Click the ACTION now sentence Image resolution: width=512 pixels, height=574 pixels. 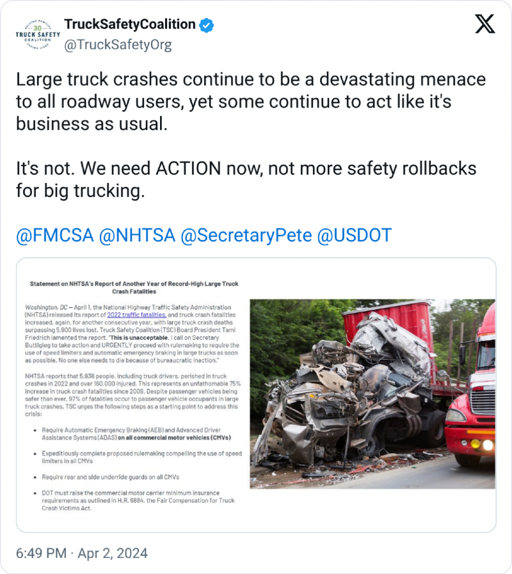pos(246,179)
